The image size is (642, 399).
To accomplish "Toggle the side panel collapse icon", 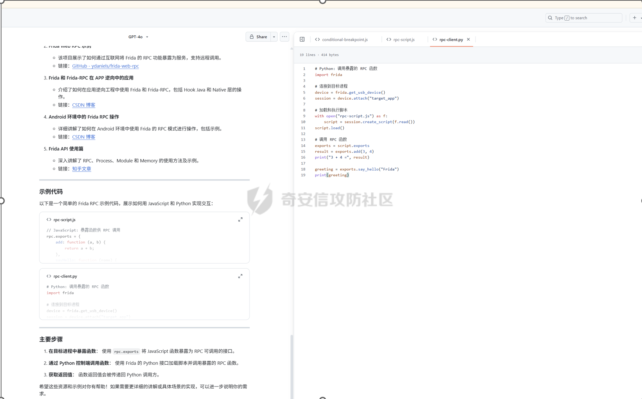I will (302, 39).
